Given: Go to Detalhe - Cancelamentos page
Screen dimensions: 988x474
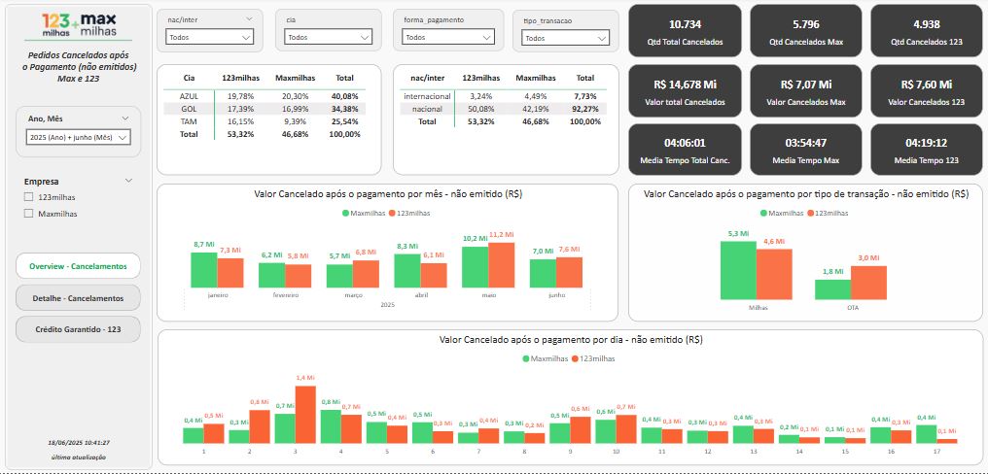Looking at the screenshot, I should [x=78, y=298].
